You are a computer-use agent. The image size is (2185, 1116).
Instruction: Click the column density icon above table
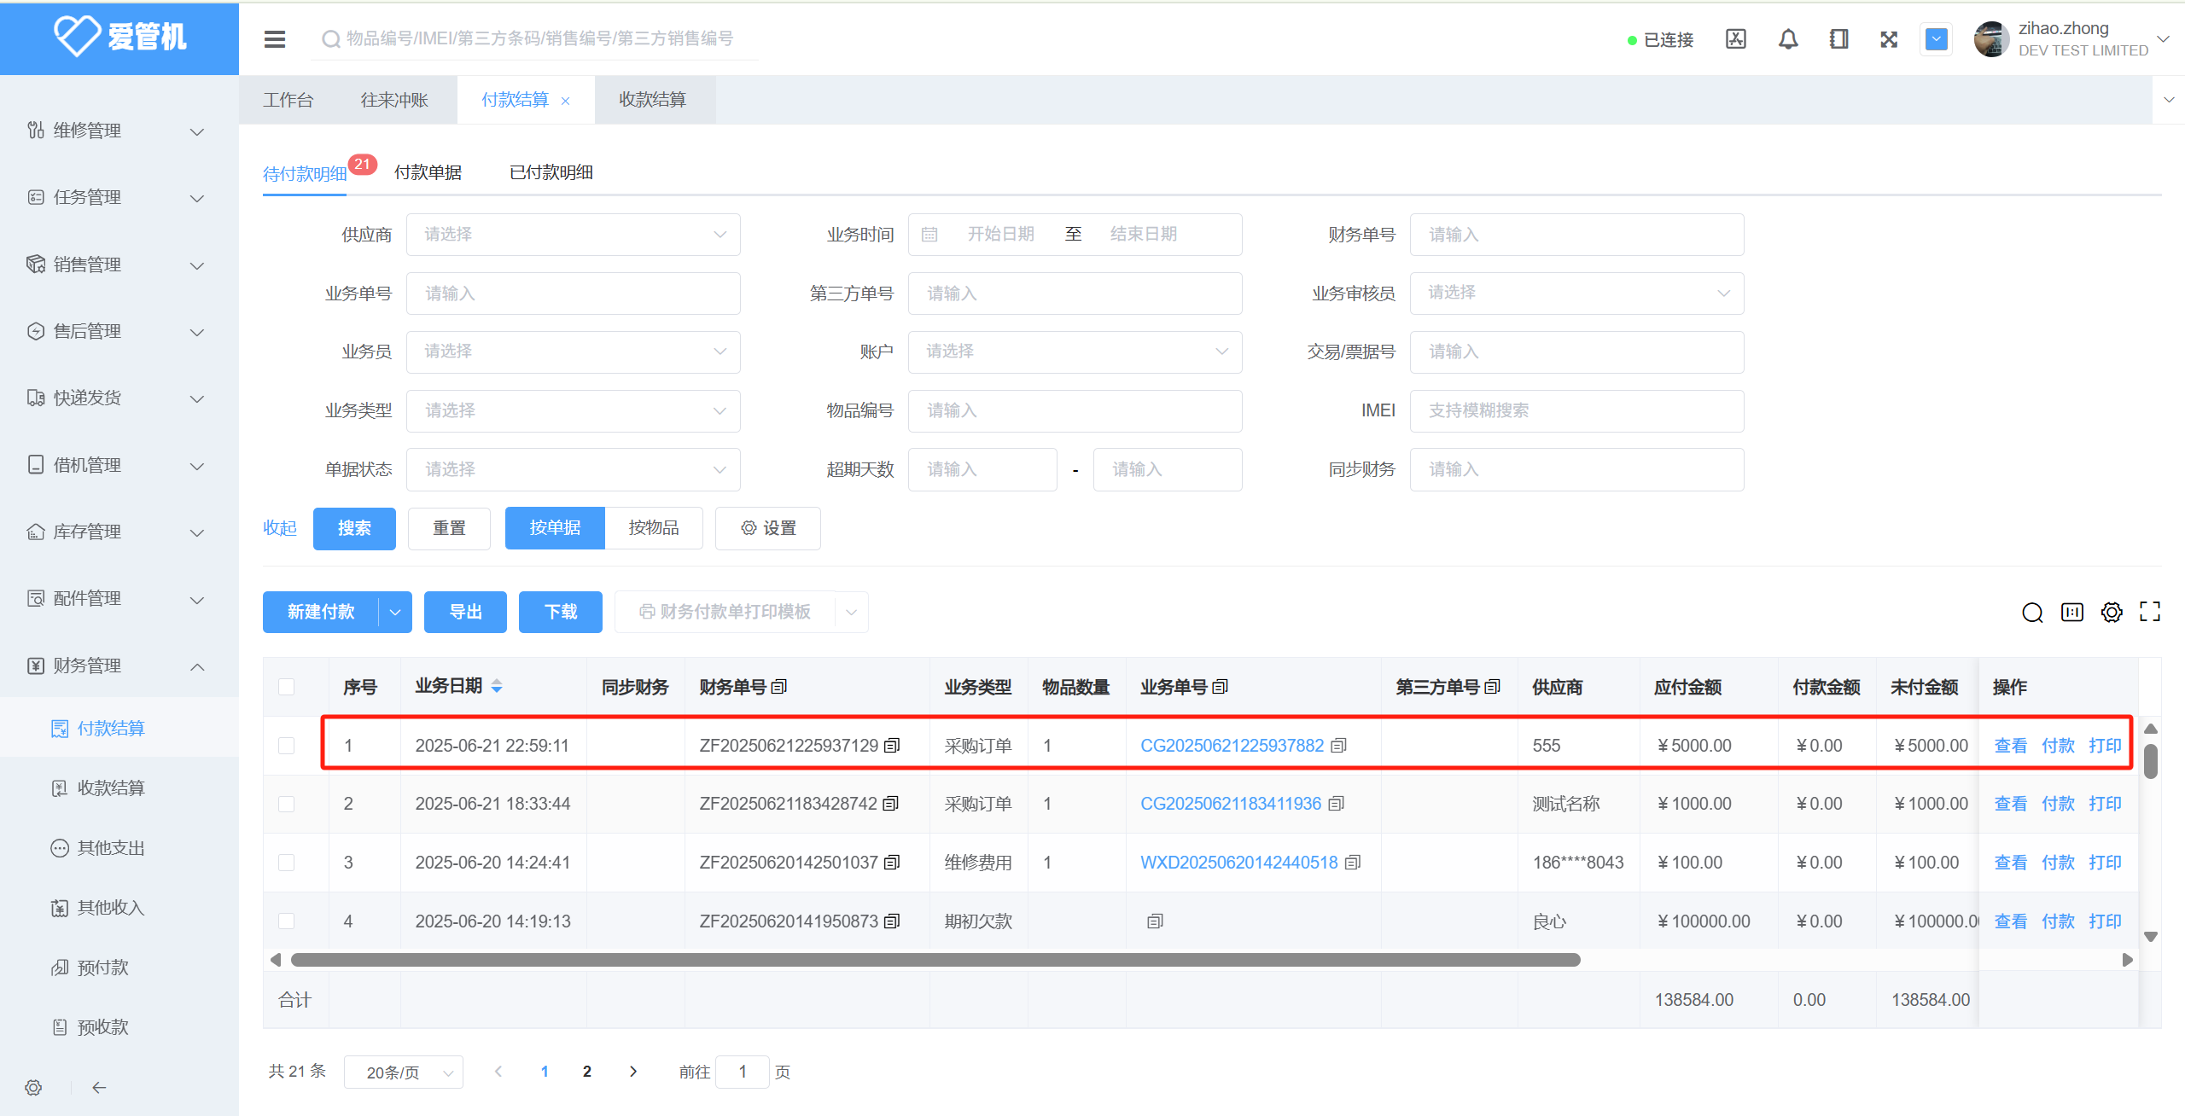point(2072,613)
